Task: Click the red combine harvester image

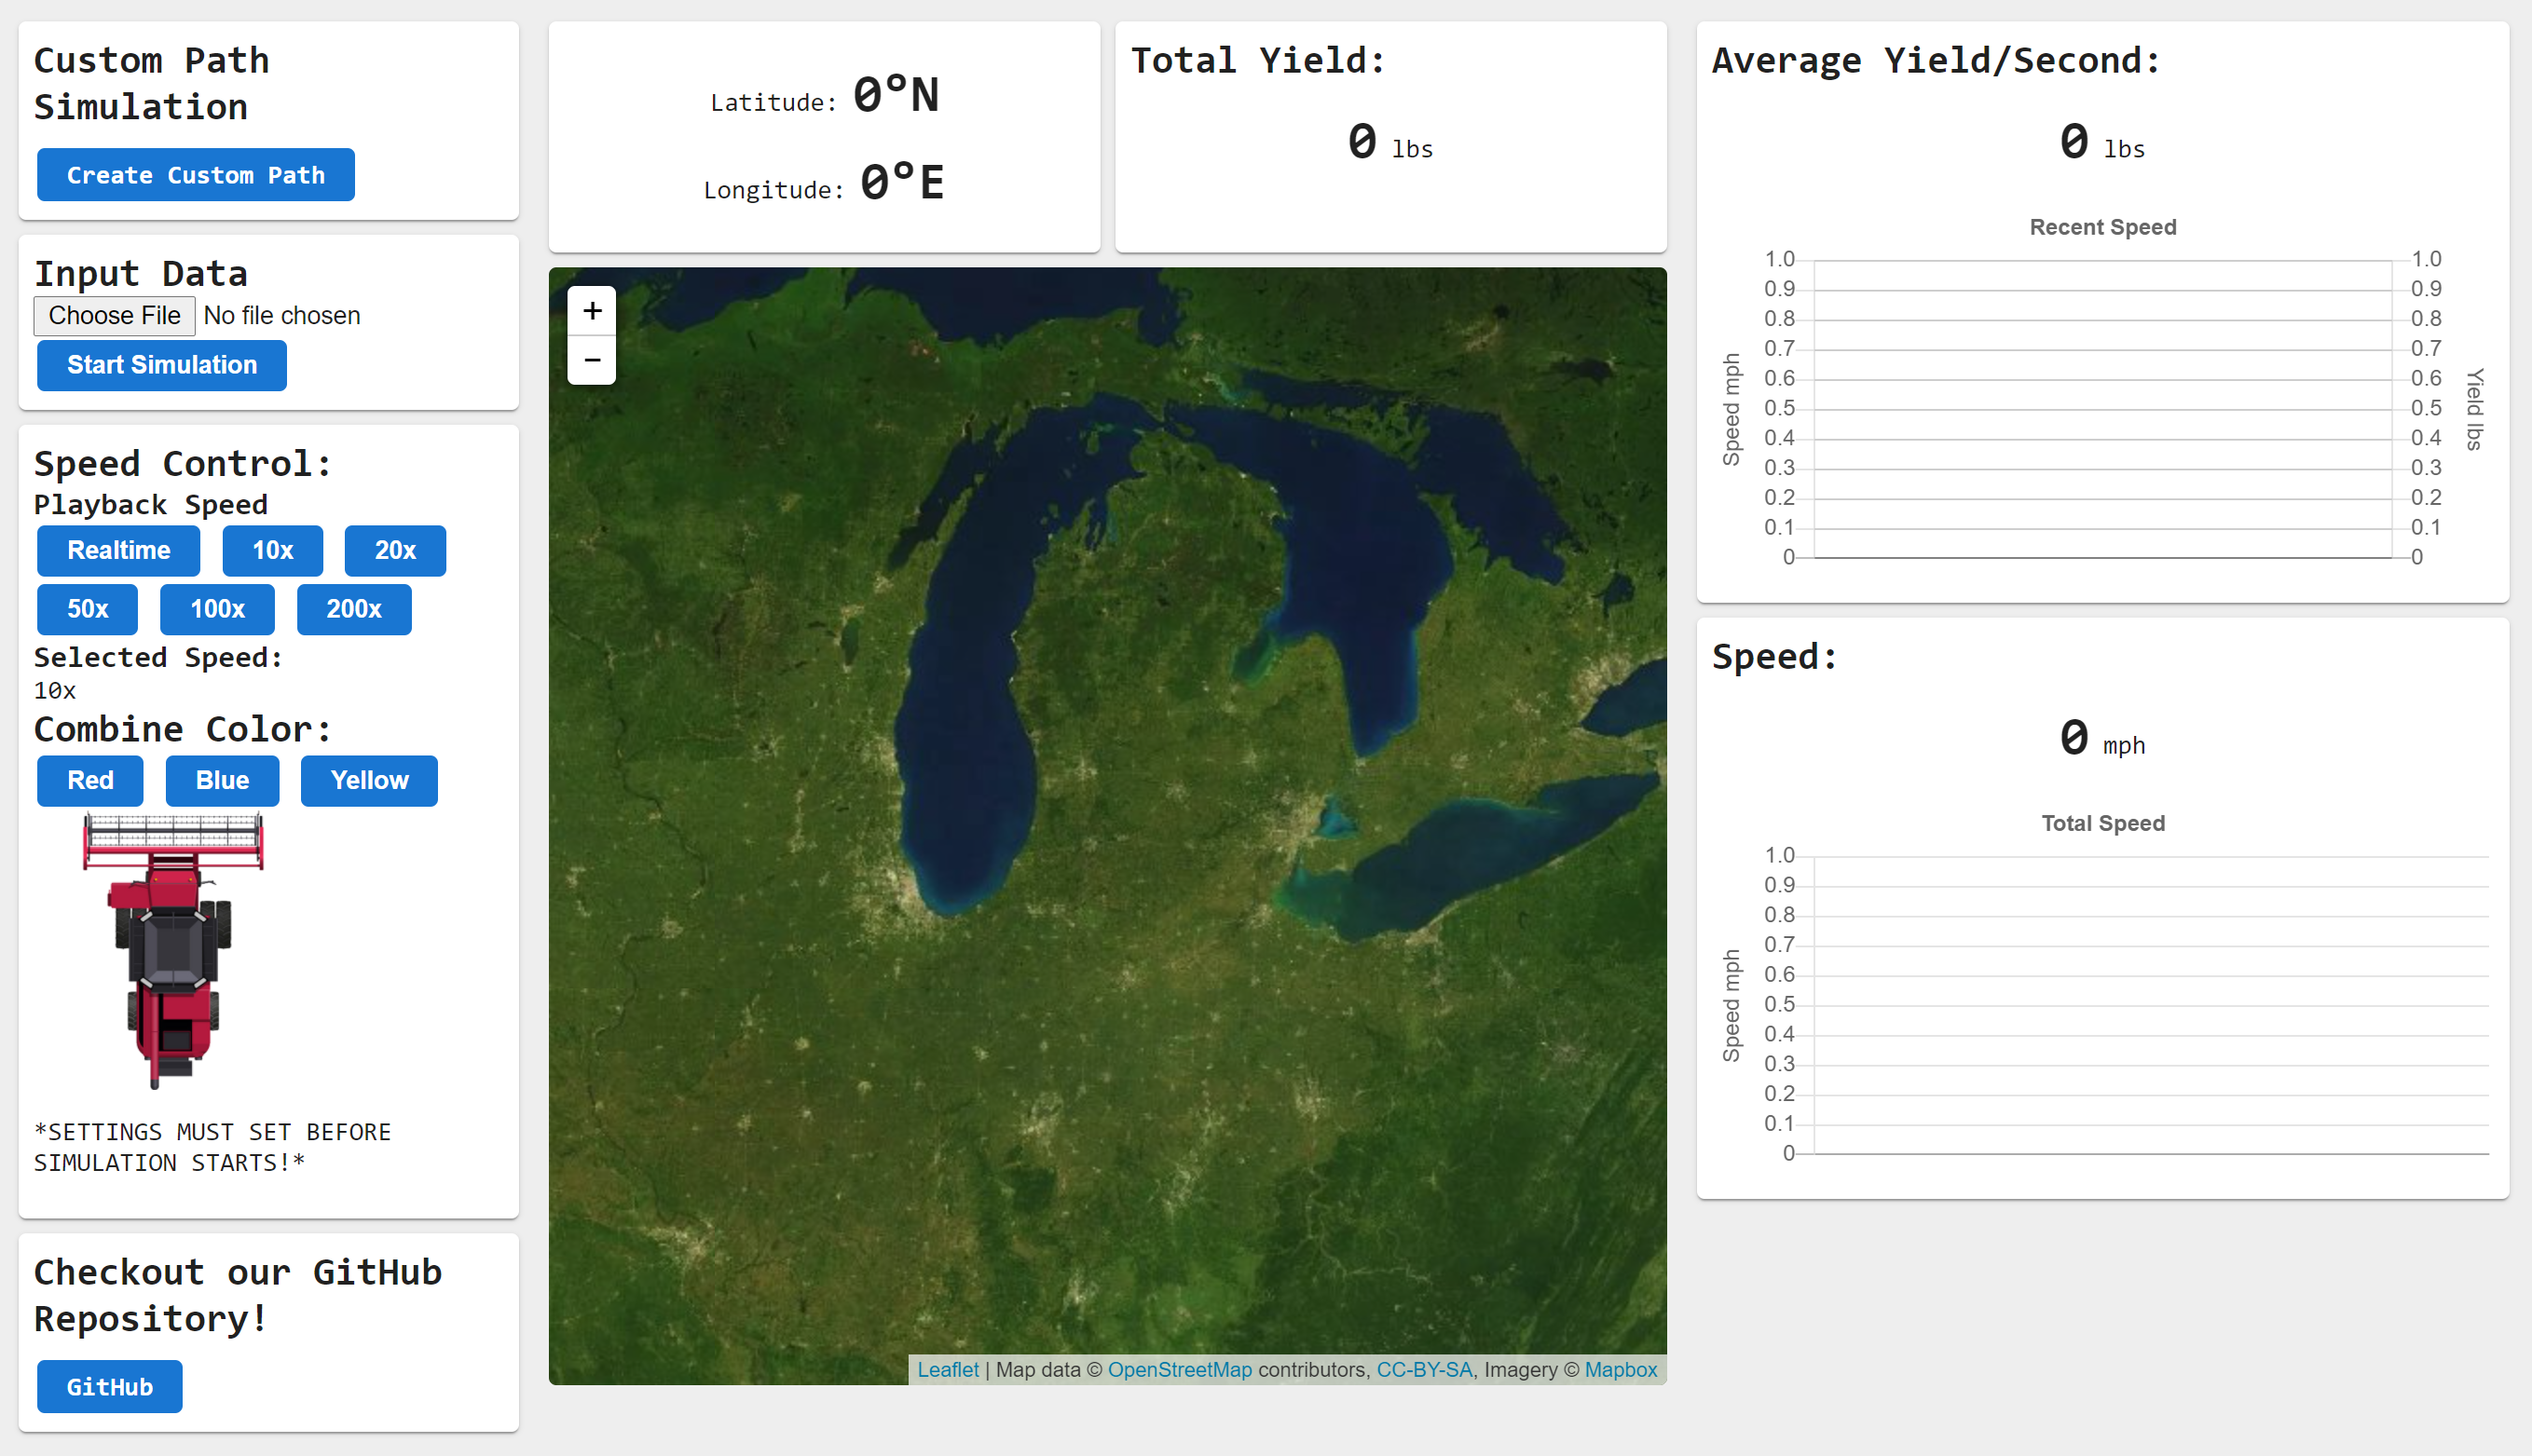Action: 173,951
